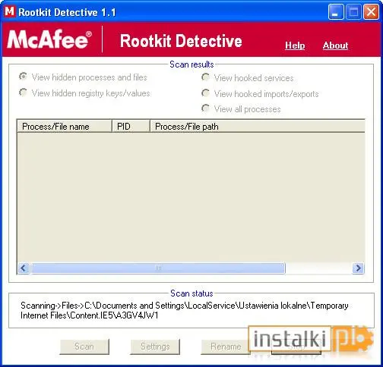Open the Settings button
383x367 pixels.
(155, 347)
